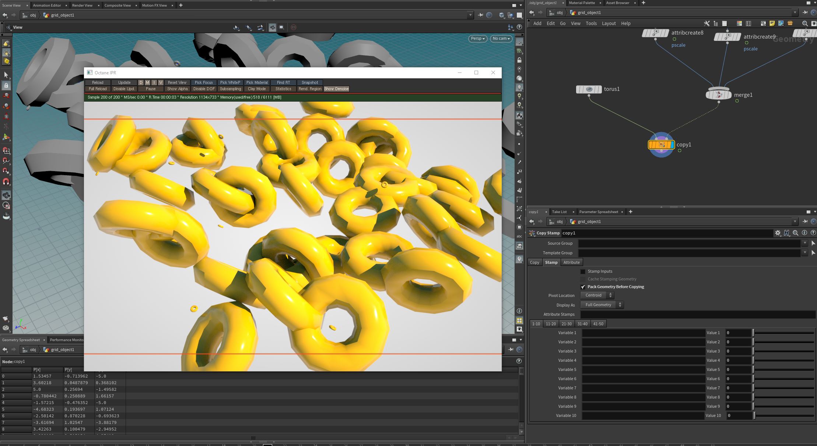Screen dimensions: 817x446
Task: Show the network tree view icon
Action: tap(715, 24)
